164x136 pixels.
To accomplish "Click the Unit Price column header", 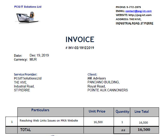I will [97, 111].
